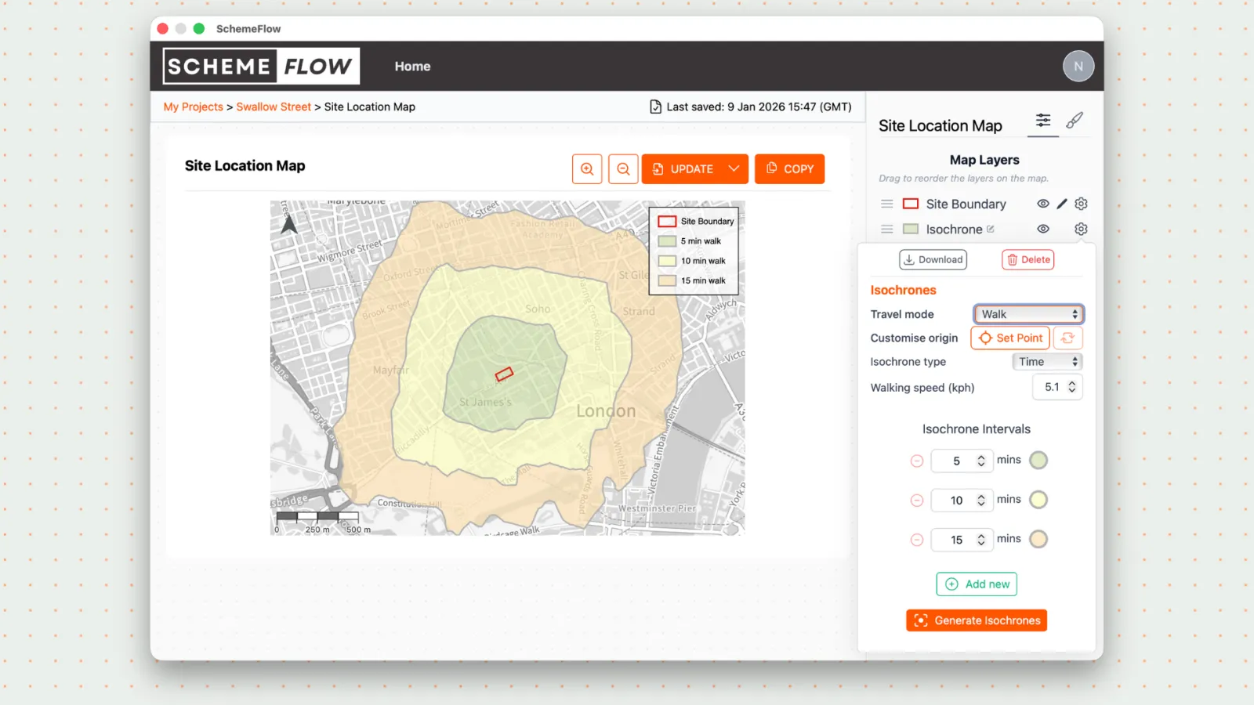The image size is (1254, 705).
Task: Toggle Isochrone layer visibility
Action: pos(1043,230)
